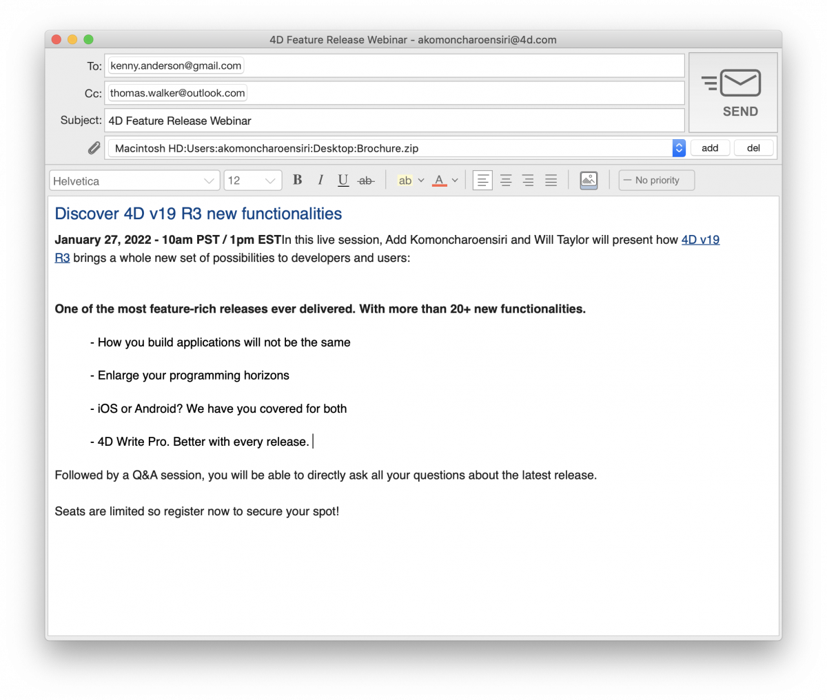Select the kenny.anderson@gmail.com recipient
Screen dimensions: 827x700
(x=176, y=66)
